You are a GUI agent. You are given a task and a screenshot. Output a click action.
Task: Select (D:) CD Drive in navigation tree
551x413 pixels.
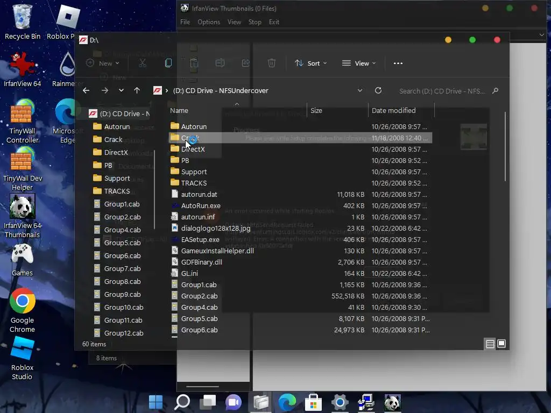(119, 114)
